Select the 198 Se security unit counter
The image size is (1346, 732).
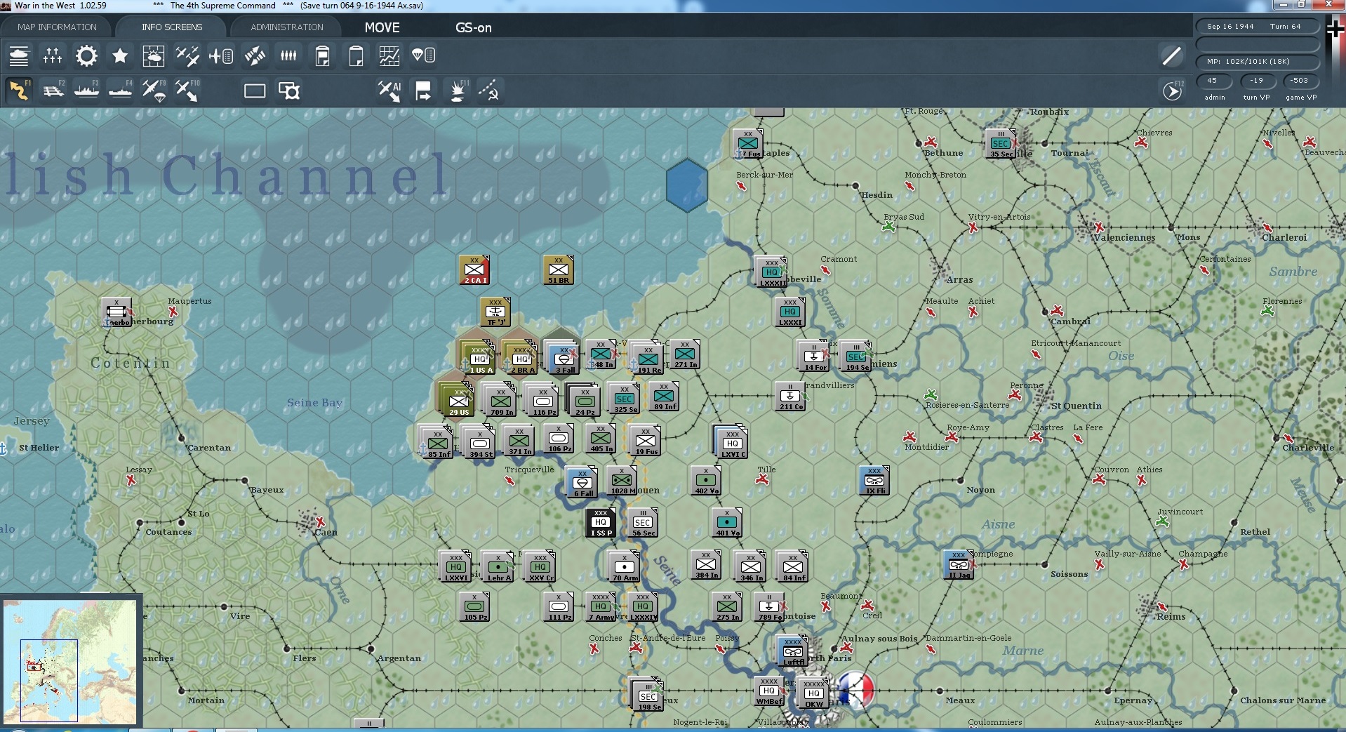(x=648, y=696)
